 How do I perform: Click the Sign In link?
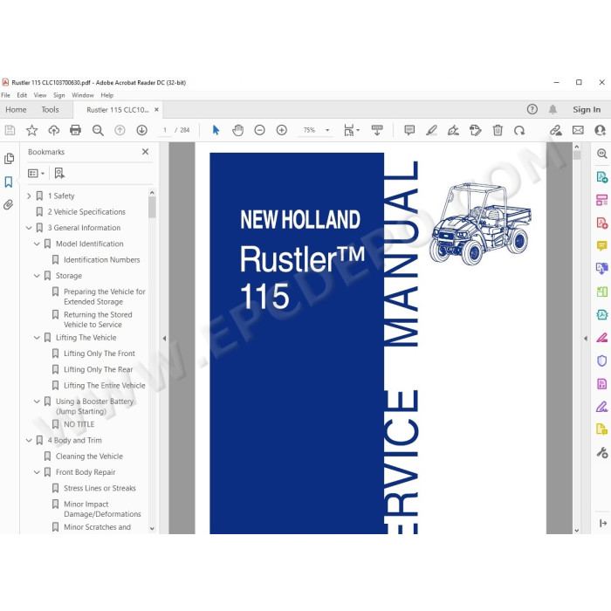[x=587, y=110]
